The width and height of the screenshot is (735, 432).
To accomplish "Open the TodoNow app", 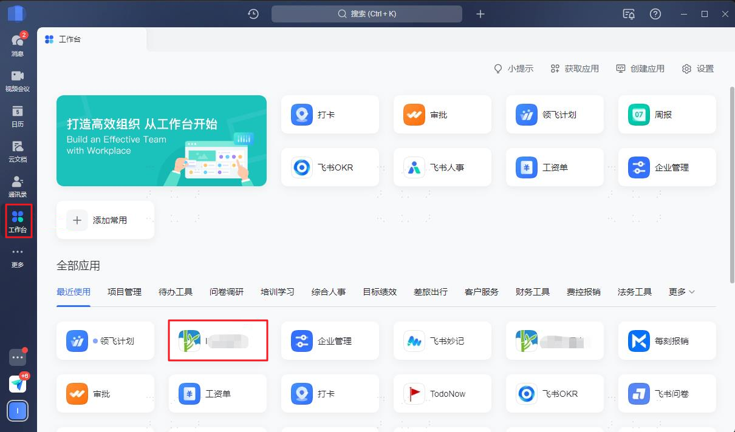I will pos(442,394).
